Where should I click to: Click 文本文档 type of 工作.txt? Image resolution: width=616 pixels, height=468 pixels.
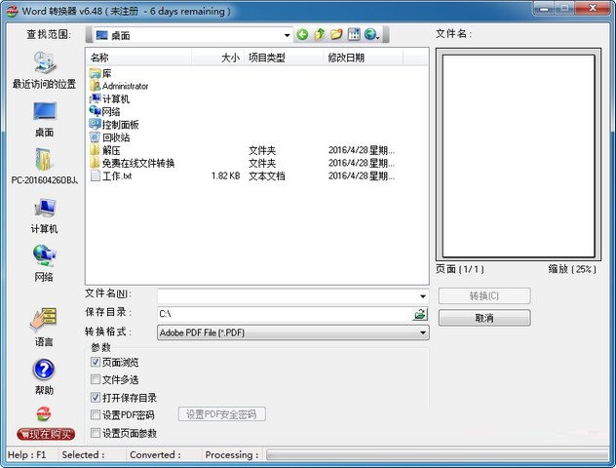pos(267,176)
